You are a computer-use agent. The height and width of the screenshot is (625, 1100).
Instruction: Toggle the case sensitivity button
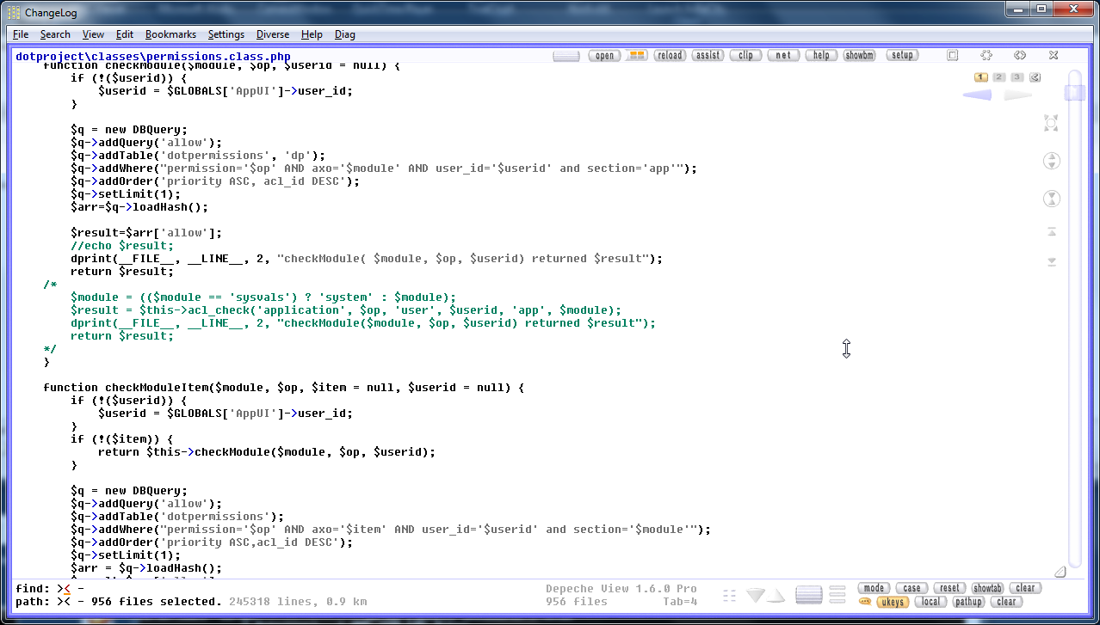click(x=912, y=588)
